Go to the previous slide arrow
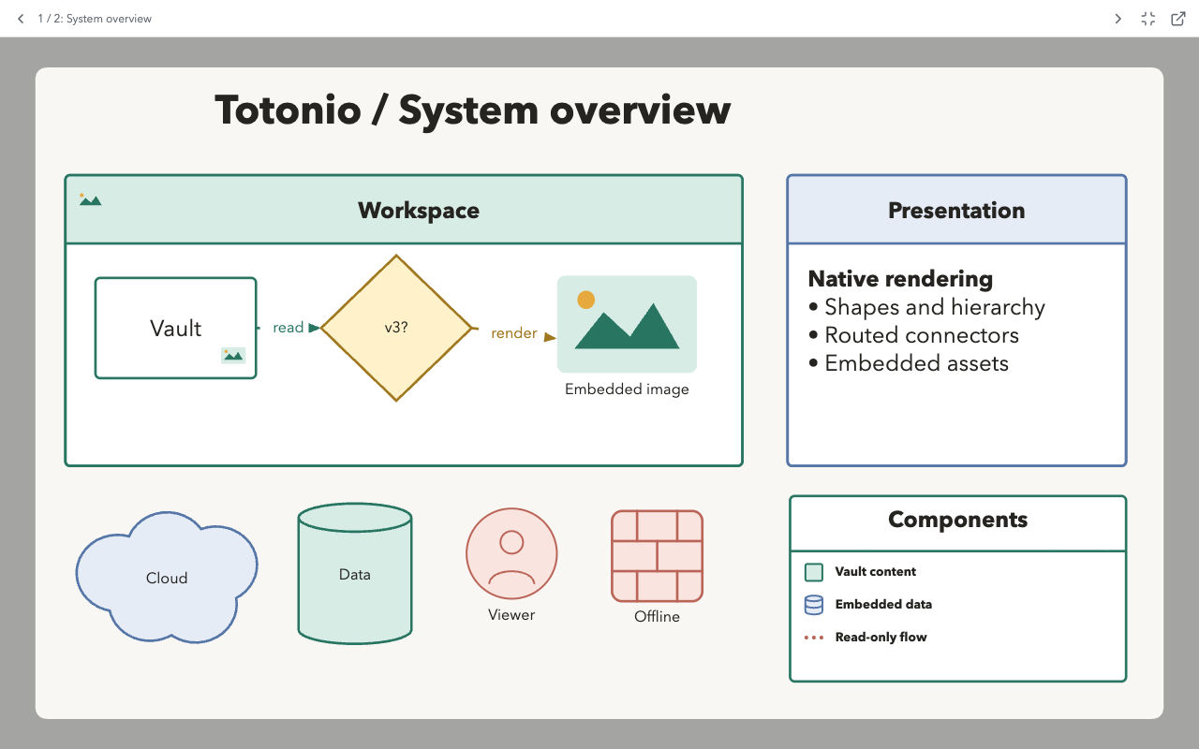 point(21,19)
